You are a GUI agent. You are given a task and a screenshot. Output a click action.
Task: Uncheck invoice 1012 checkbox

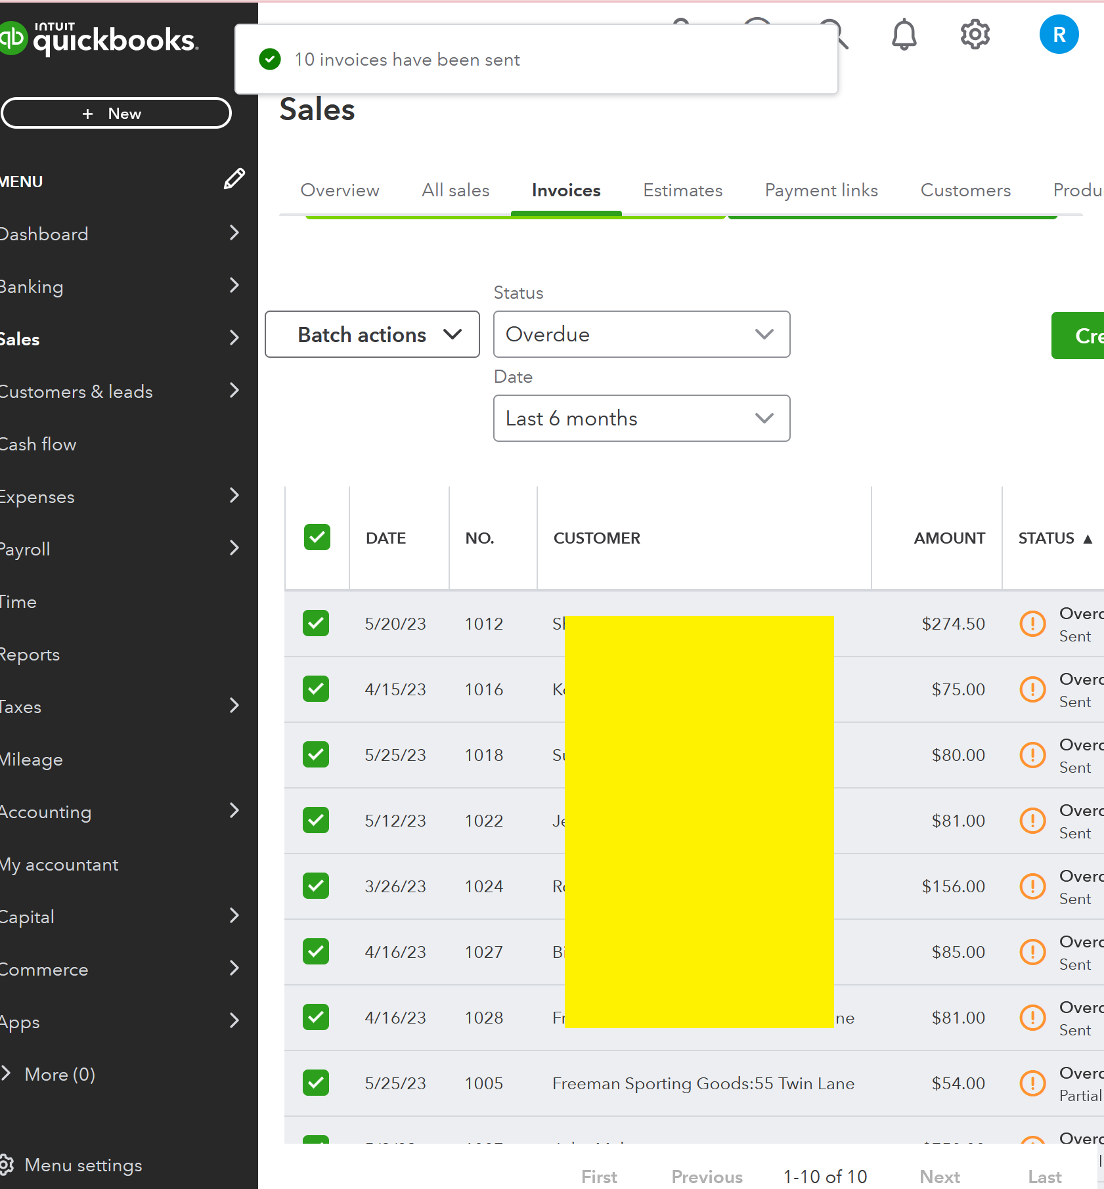316,623
